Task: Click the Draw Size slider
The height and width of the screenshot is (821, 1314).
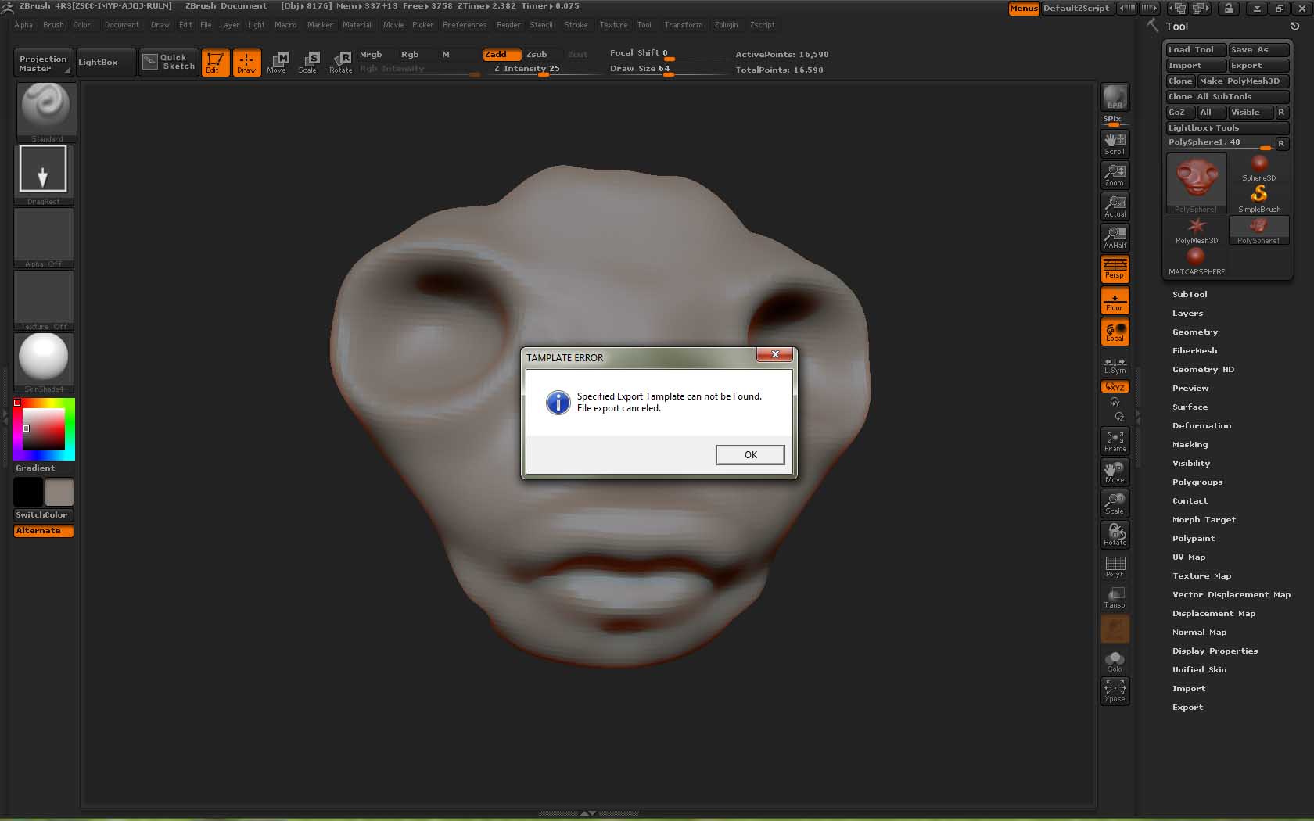Action: click(668, 70)
